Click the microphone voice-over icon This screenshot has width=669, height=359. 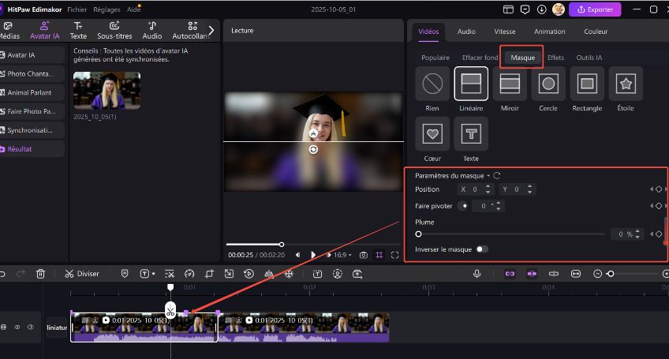point(477,274)
